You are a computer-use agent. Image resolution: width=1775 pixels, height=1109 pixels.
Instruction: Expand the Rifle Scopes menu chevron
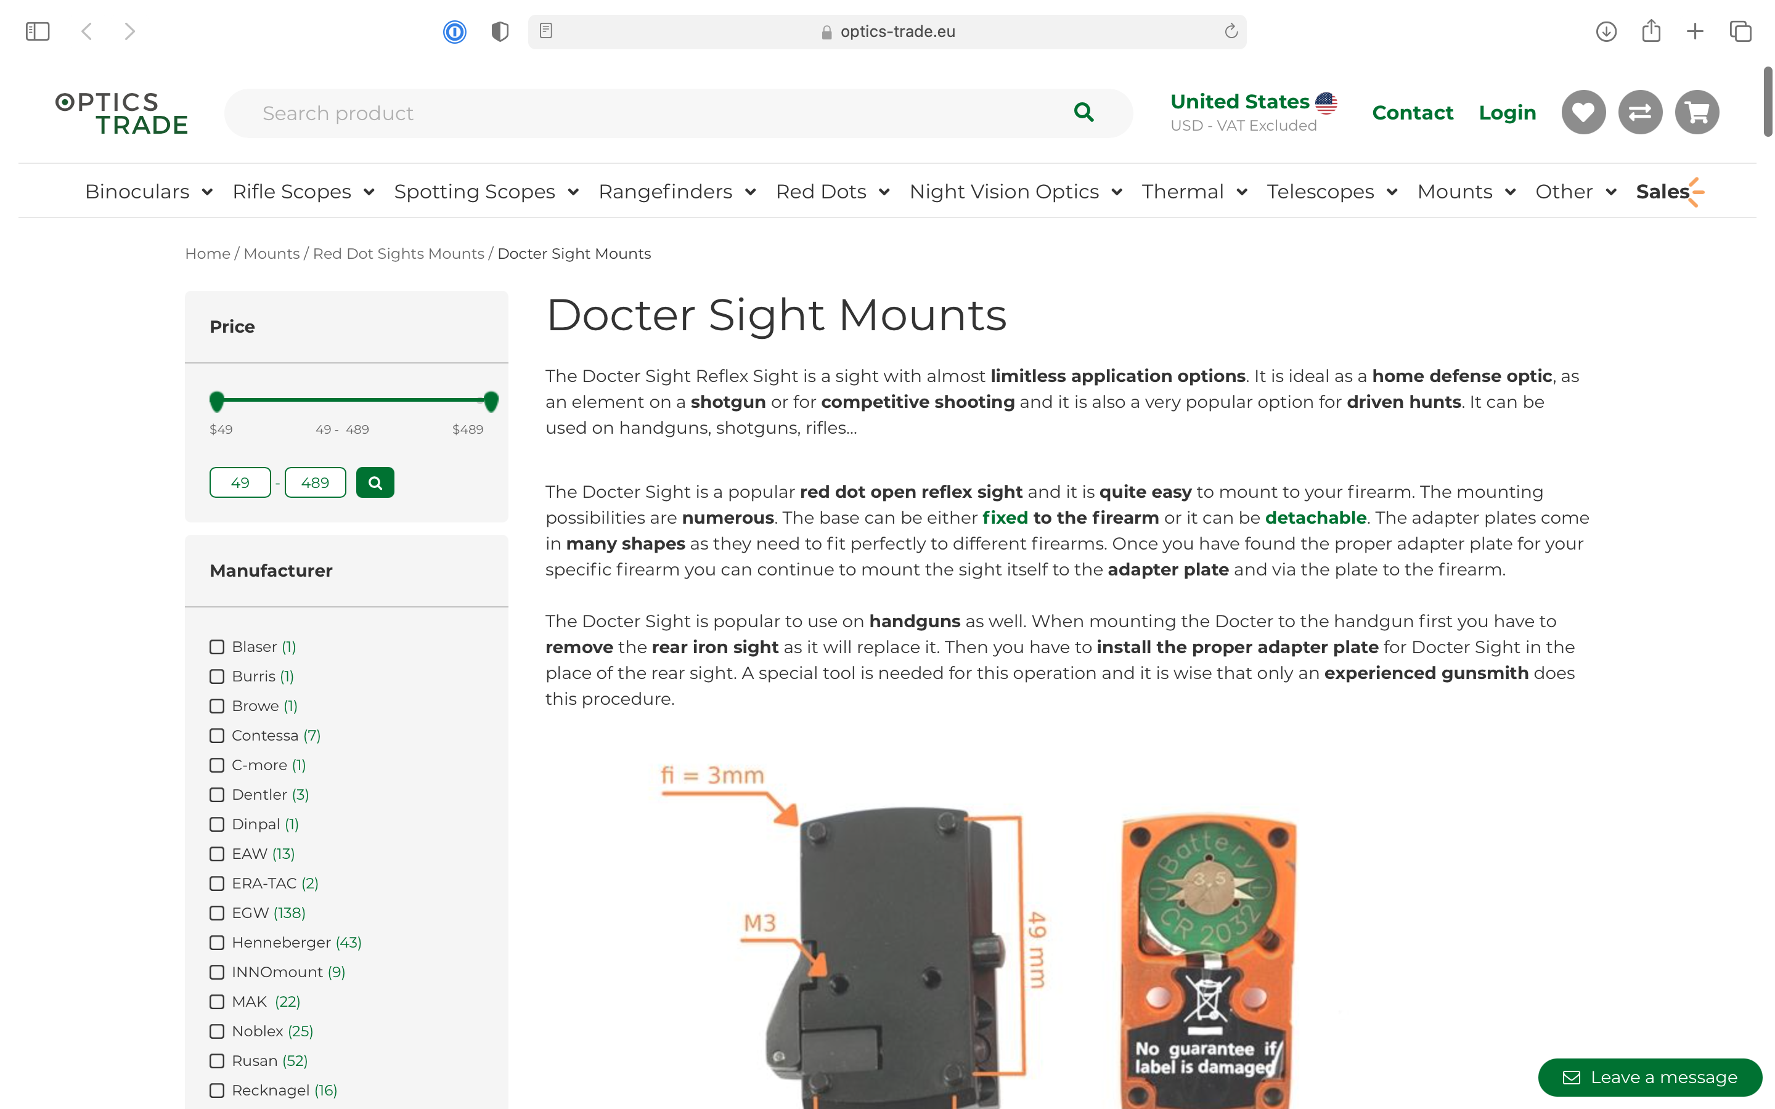click(369, 192)
